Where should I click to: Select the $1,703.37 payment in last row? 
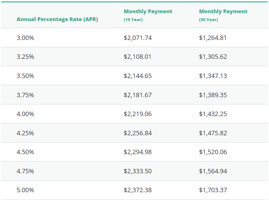(213, 190)
